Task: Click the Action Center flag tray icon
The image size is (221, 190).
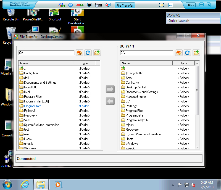Action: [x=180, y=185]
